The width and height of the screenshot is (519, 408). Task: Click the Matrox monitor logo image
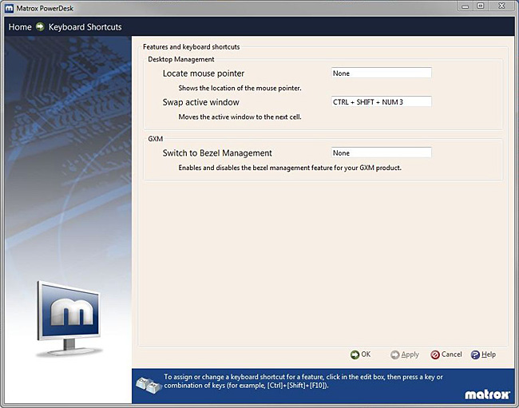[69, 319]
